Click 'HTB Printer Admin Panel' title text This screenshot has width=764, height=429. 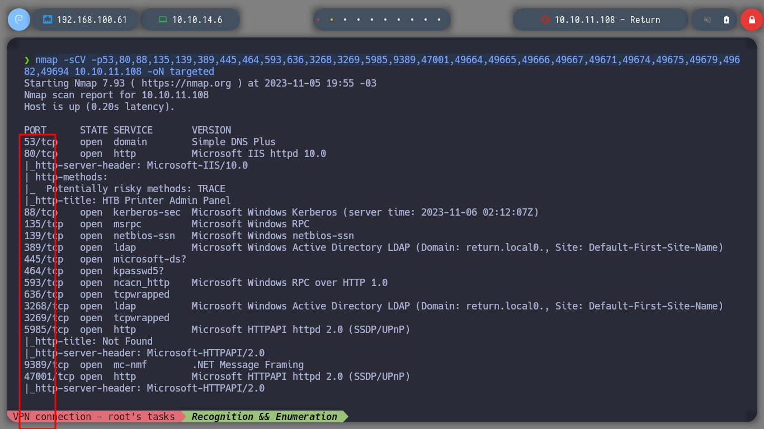(x=167, y=201)
